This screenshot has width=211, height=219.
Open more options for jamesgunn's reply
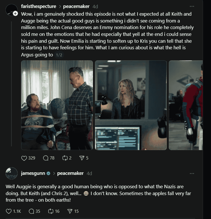192,173
